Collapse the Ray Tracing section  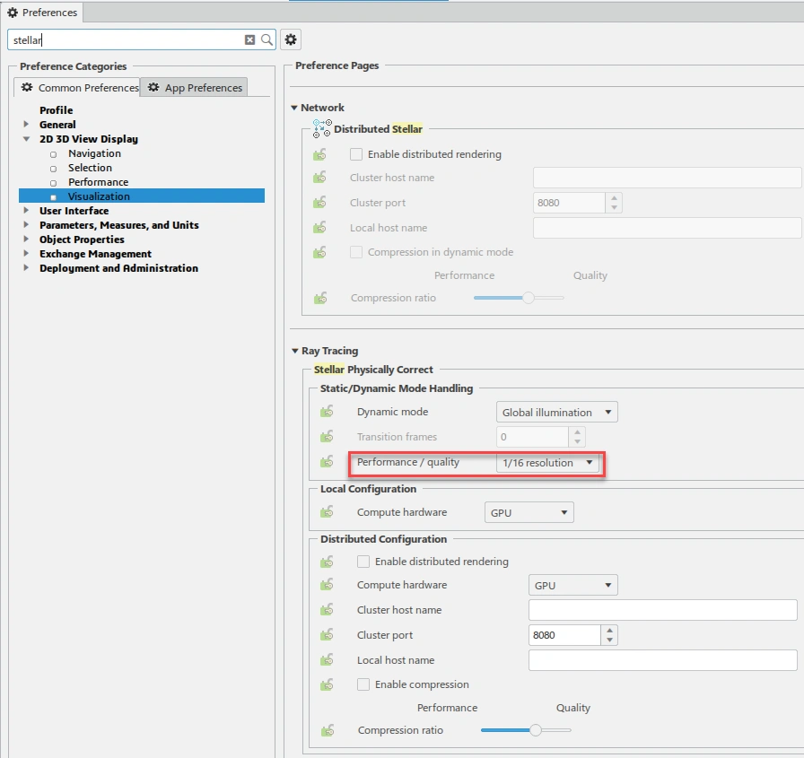pyautogui.click(x=294, y=351)
